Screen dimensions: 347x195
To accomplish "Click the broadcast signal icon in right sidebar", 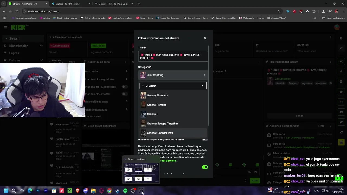I will click(x=341, y=102).
